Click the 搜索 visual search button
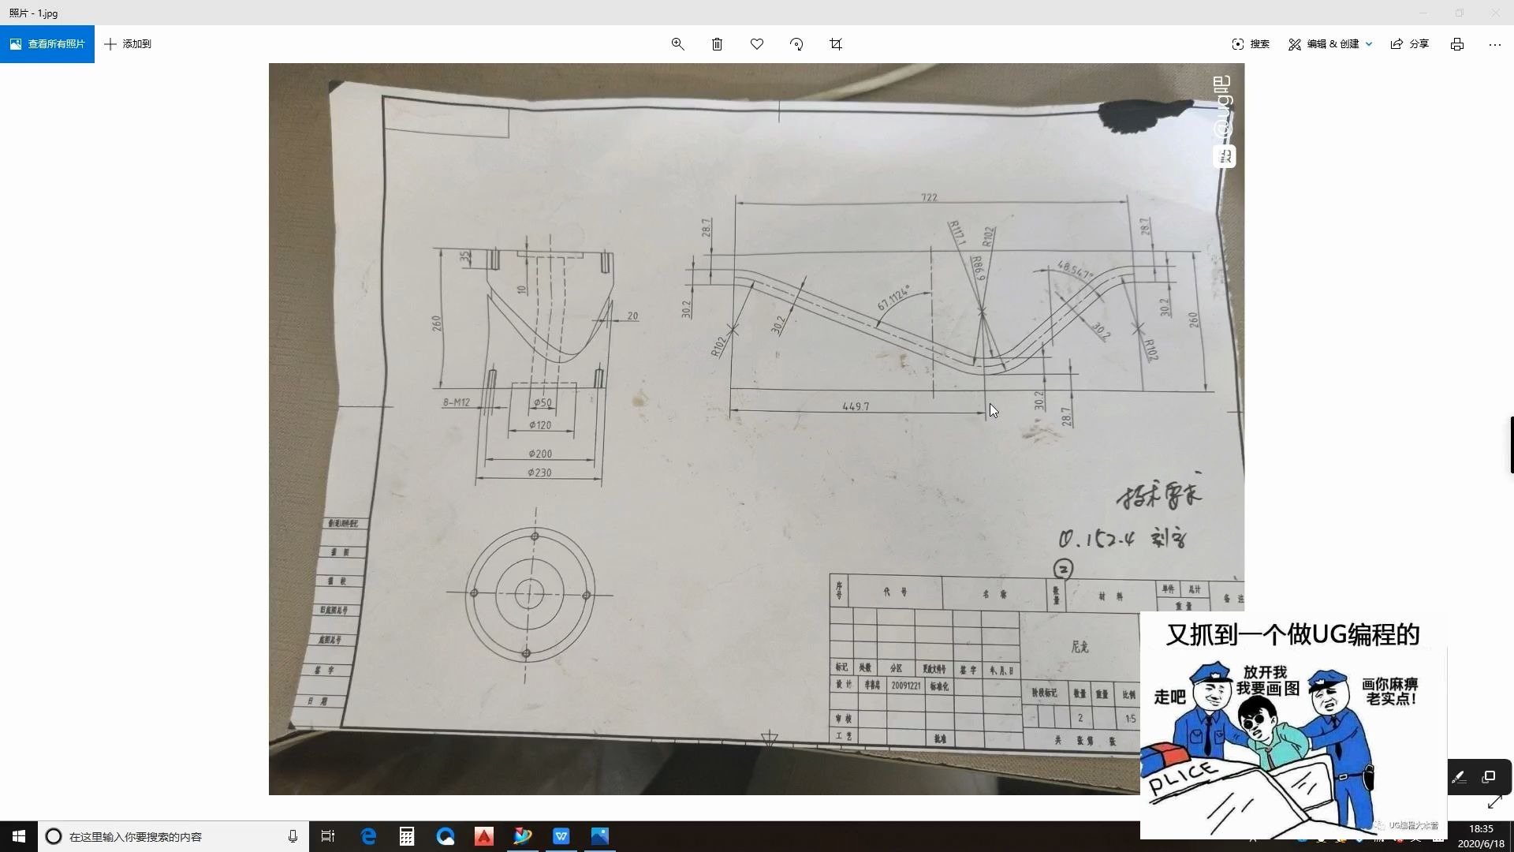The width and height of the screenshot is (1514, 852). coord(1251,44)
